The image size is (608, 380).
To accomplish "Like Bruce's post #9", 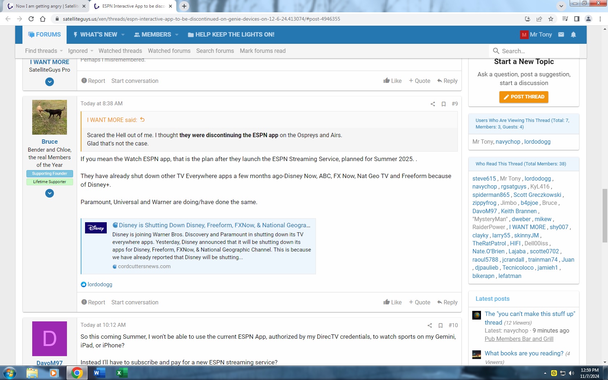I will point(392,302).
